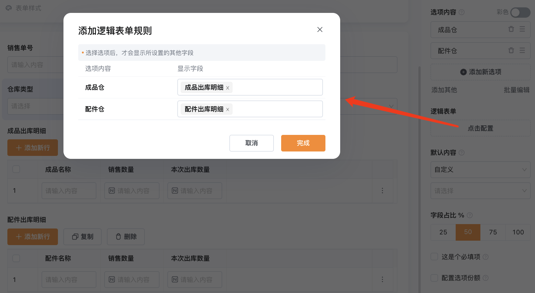Screen dimensions: 535x293
Task: Click 成品仓 option text in side panel
Action: pyautogui.click(x=447, y=29)
